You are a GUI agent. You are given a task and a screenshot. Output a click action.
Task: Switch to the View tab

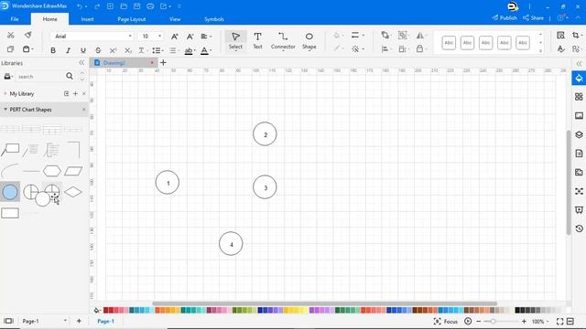[175, 19]
